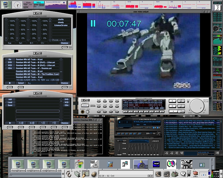Switch to the file source in MRL browser
Image resolution: width=223 pixels, height=178 pixels.
[10, 59]
